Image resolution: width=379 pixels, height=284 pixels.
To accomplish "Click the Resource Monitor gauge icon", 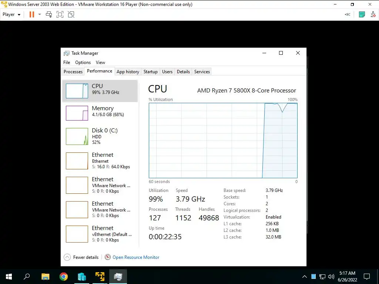I will [x=108, y=257].
